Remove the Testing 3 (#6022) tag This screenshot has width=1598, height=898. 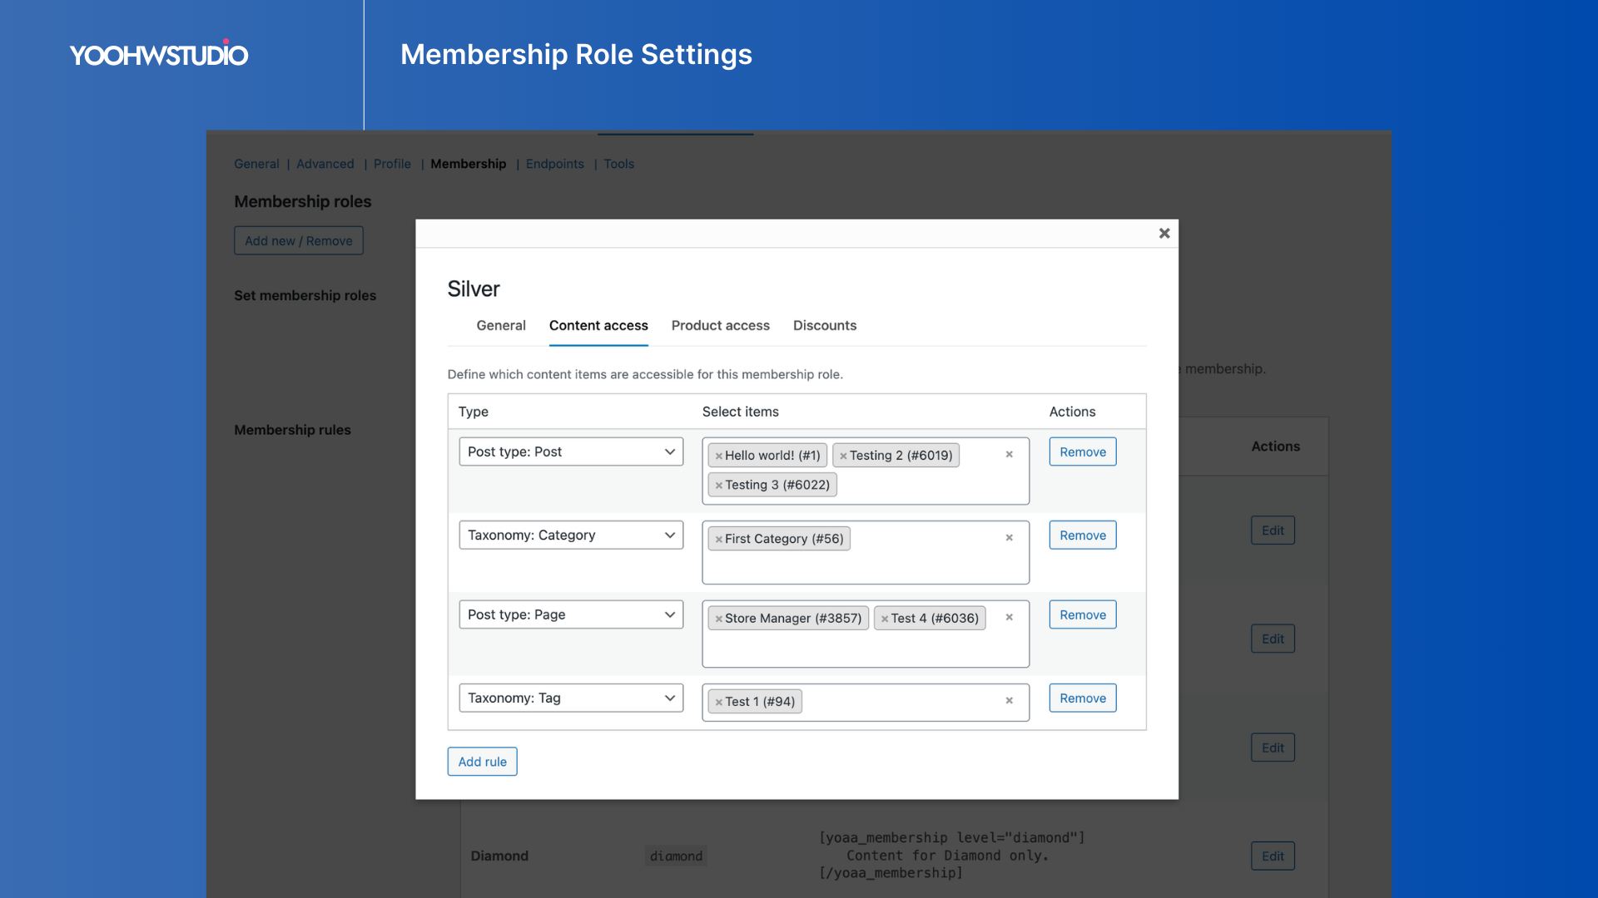coord(719,486)
